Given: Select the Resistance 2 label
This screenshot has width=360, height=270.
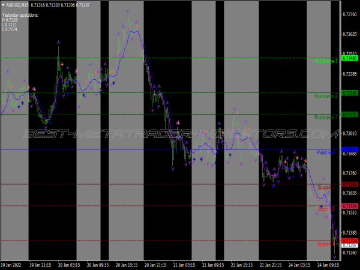Looking at the screenshot, I should 326,96.
